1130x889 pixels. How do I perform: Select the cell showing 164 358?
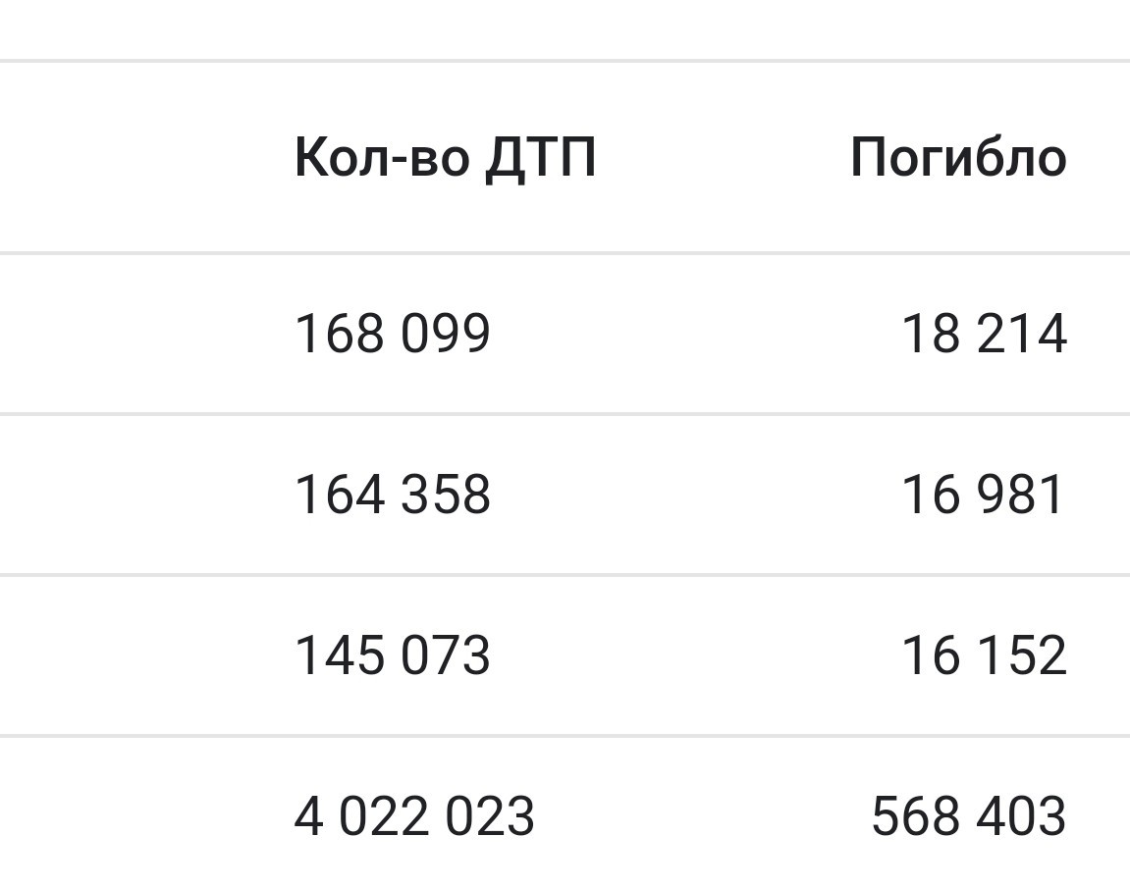coord(393,495)
